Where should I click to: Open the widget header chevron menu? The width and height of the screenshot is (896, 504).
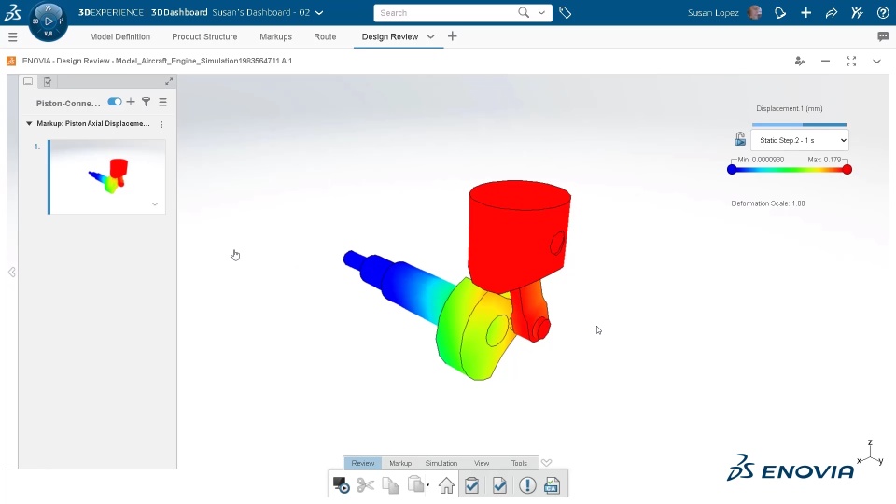876,62
